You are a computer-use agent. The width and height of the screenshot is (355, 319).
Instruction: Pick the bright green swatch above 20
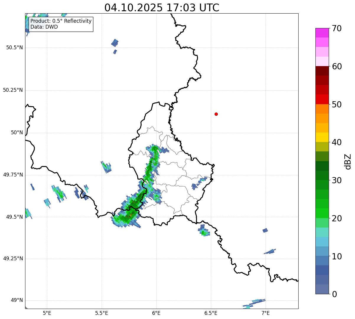click(x=322, y=213)
